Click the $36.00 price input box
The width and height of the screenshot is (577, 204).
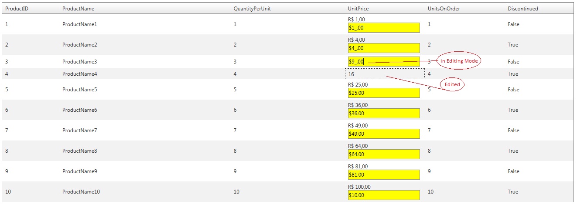coord(384,114)
